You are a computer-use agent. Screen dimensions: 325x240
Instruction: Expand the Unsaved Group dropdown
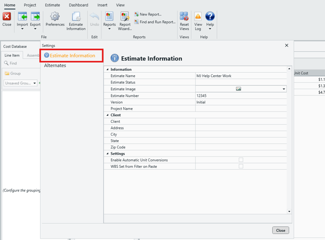click(x=34, y=83)
